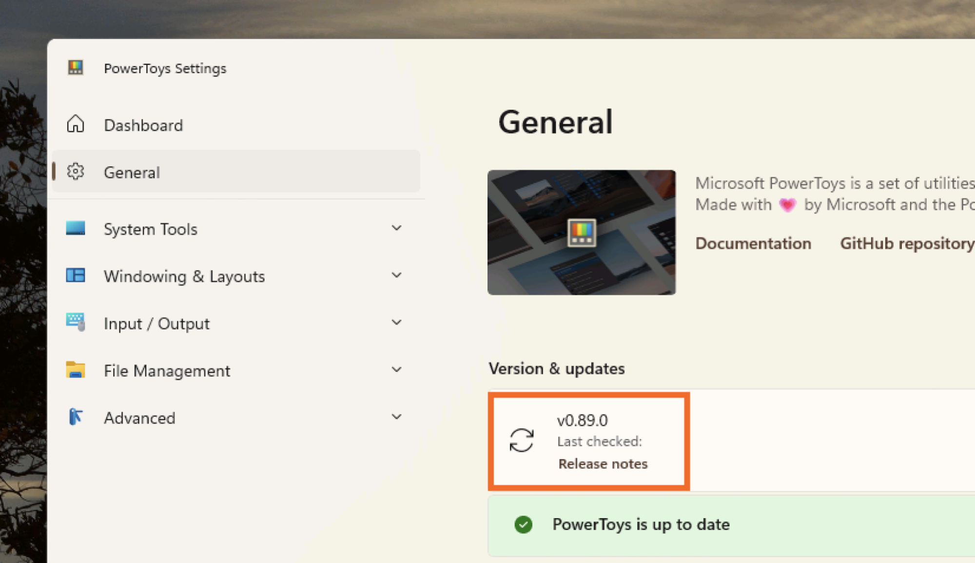Click the PowerToys logo in title bar

tap(76, 67)
